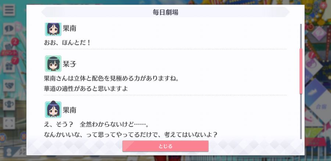331x161 pixels.
Task: Select the first 果南 chibi avatar
Action: [x=53, y=29]
